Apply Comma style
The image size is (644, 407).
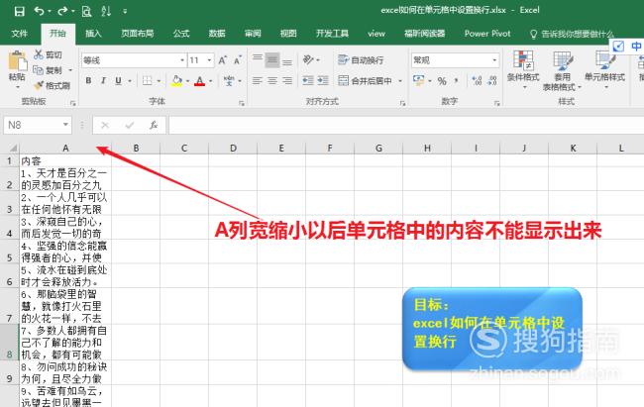click(457, 81)
